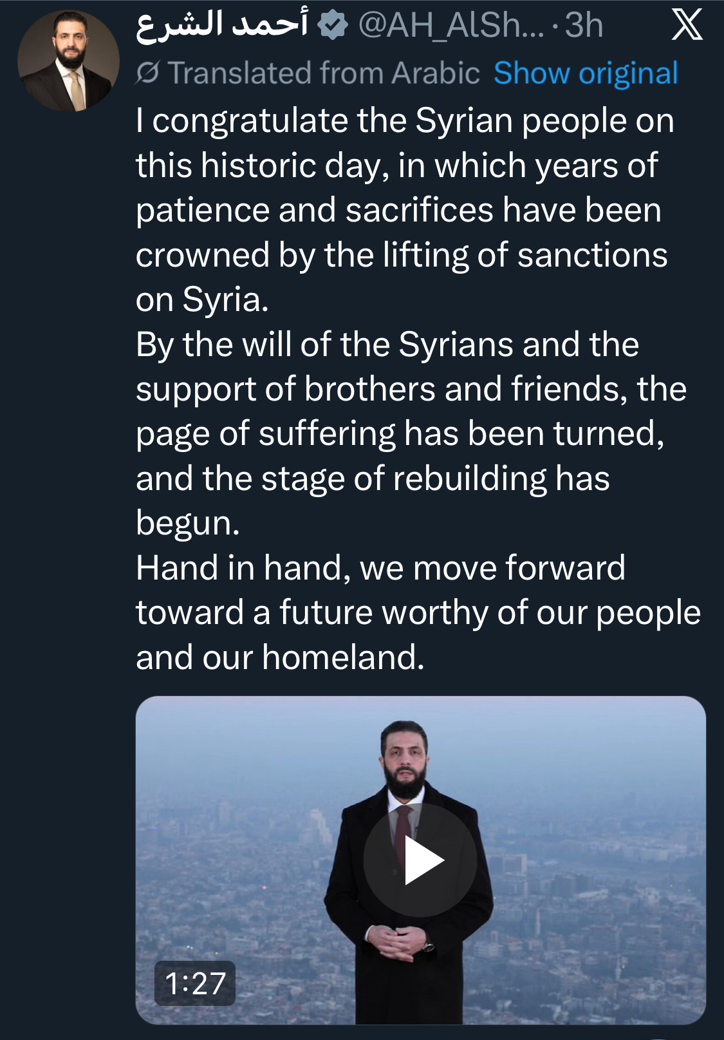Screen dimensions: 724x1040
Task: Click the 'and our homeland.' closing line
Action: tap(280, 657)
